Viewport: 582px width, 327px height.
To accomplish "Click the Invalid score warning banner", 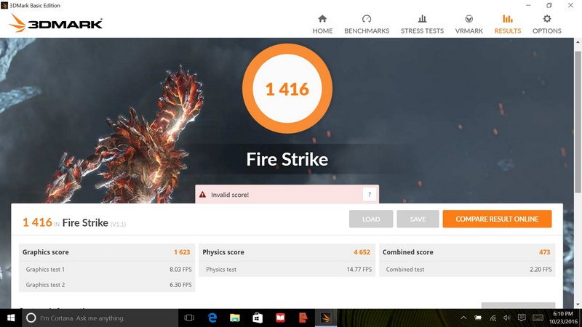I will click(x=276, y=195).
